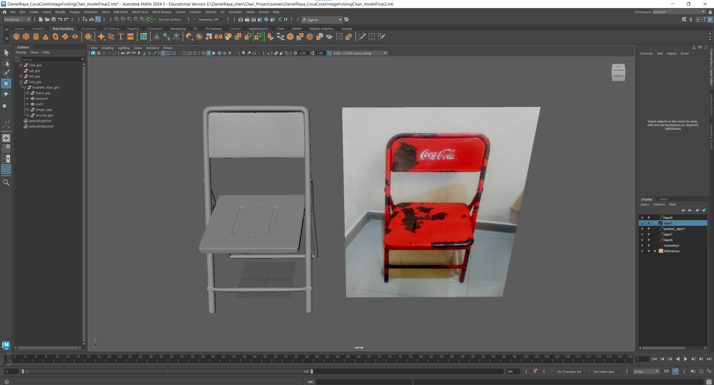Expand the hinges_grp node in Outliner
Screen dimensions: 714x385
click(27, 110)
